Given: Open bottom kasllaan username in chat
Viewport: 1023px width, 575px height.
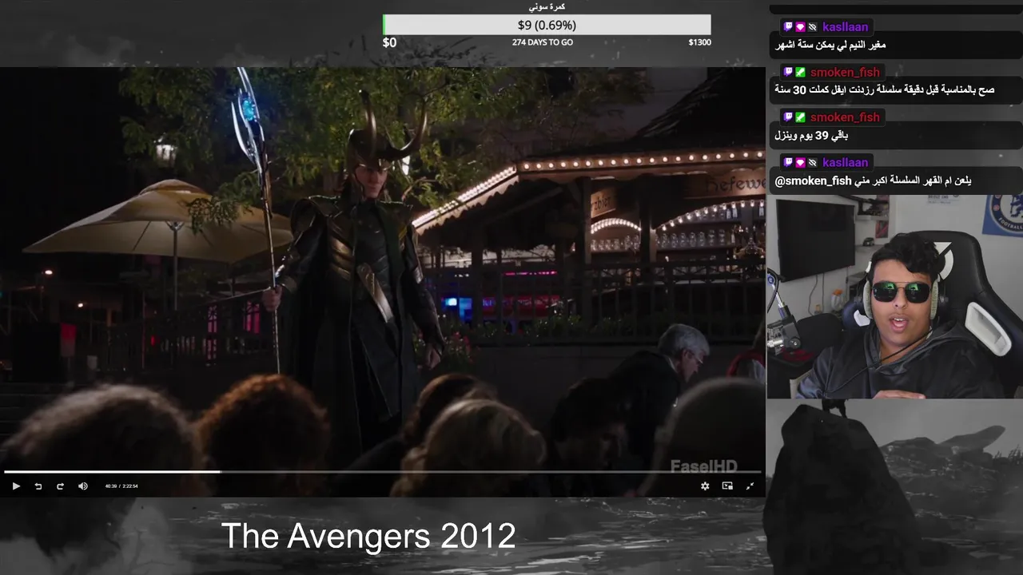Looking at the screenshot, I should pos(845,163).
